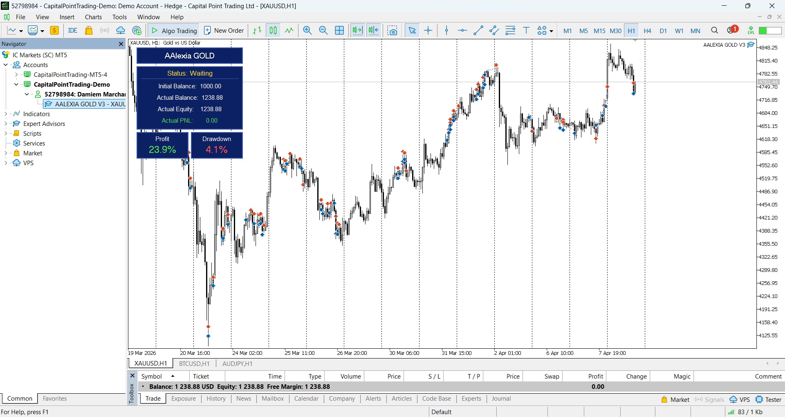The image size is (785, 417).
Task: Zoom in on the chart
Action: click(x=307, y=31)
